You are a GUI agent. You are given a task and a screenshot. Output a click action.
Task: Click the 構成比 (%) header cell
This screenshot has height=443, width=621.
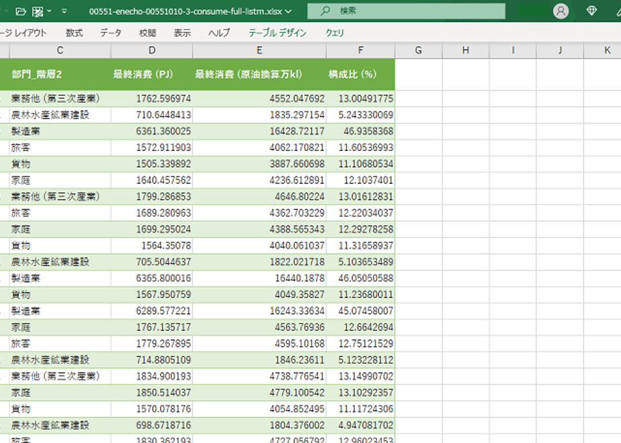[x=360, y=75]
